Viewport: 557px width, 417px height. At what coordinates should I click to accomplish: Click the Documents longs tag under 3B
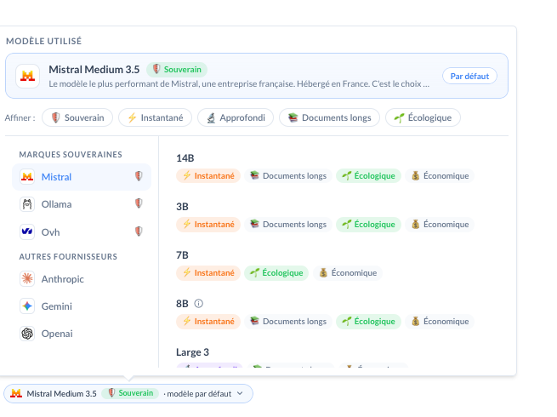point(288,225)
